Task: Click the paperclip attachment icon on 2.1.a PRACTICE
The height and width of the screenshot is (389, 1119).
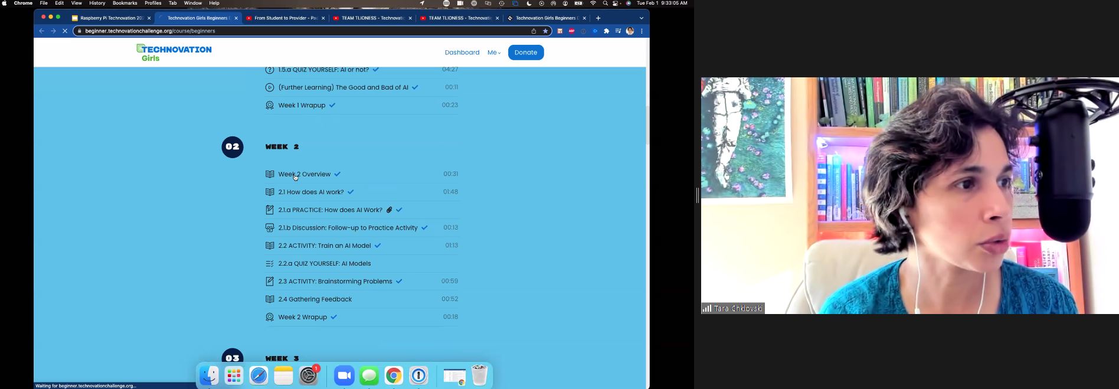Action: (x=390, y=210)
